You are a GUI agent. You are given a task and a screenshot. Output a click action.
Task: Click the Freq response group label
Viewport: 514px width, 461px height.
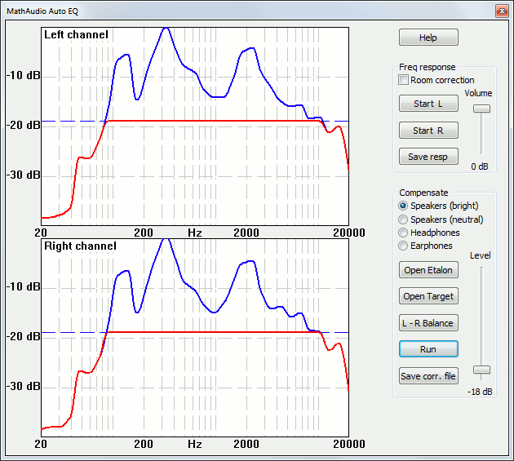click(428, 67)
